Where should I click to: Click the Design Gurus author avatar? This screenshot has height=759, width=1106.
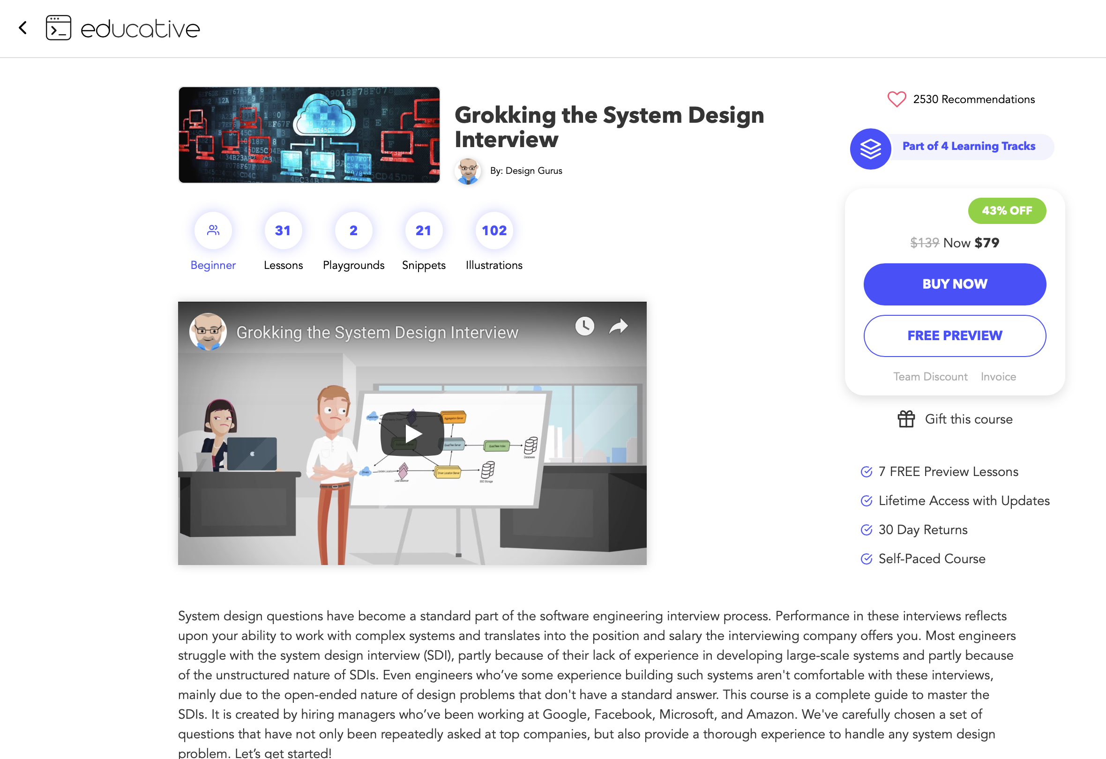468,171
